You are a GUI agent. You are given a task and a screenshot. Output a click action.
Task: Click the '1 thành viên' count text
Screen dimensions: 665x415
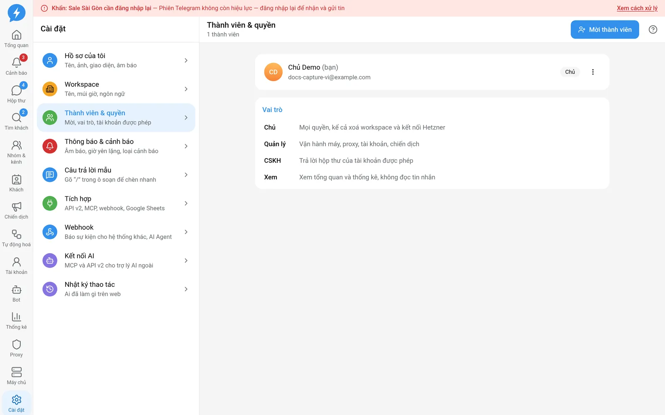pos(223,34)
